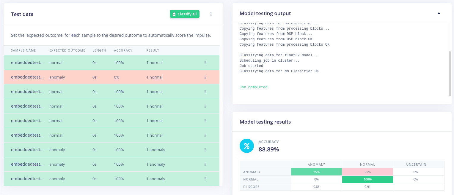Click the Length column header
Viewport: 454px width, 195px height.
pyautogui.click(x=99, y=50)
